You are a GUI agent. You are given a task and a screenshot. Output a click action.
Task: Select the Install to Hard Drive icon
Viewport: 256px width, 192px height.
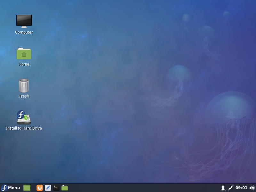pyautogui.click(x=24, y=117)
